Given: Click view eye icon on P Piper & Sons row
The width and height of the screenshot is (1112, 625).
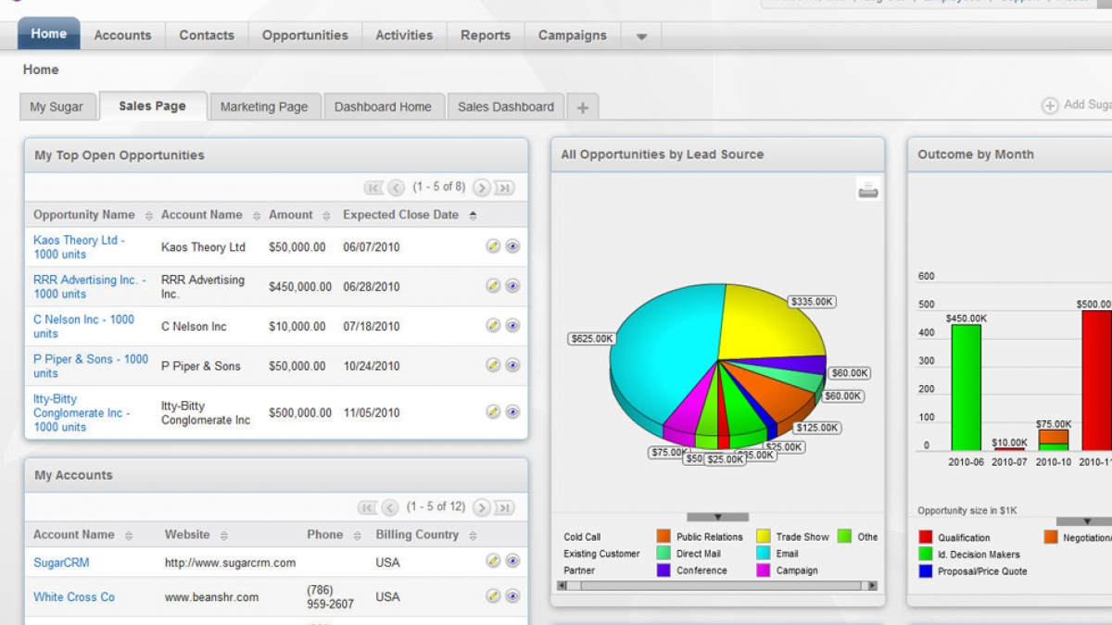Looking at the screenshot, I should (x=512, y=366).
